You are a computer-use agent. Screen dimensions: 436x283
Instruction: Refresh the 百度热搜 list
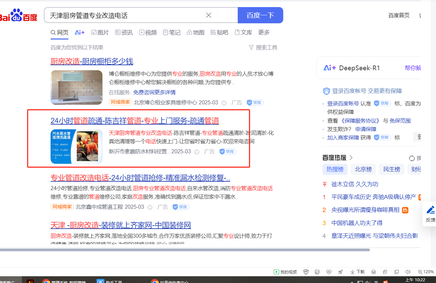(412, 158)
